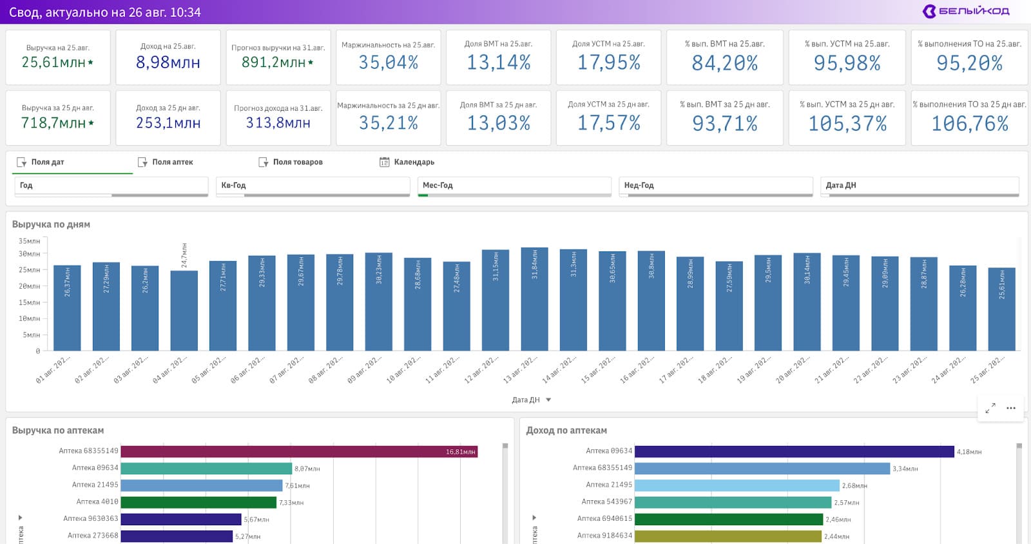Open the three-dots more options menu

tap(1011, 408)
